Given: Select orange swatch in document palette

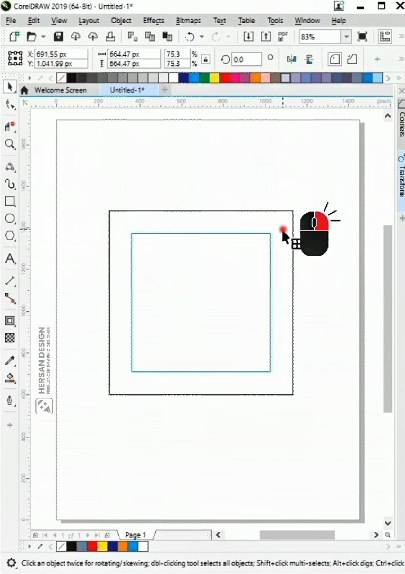Looking at the screenshot, I should click(123, 546).
